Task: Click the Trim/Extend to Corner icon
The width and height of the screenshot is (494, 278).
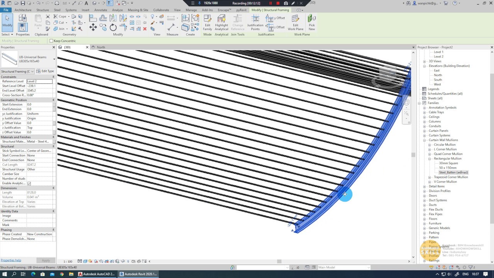Action: (123, 27)
